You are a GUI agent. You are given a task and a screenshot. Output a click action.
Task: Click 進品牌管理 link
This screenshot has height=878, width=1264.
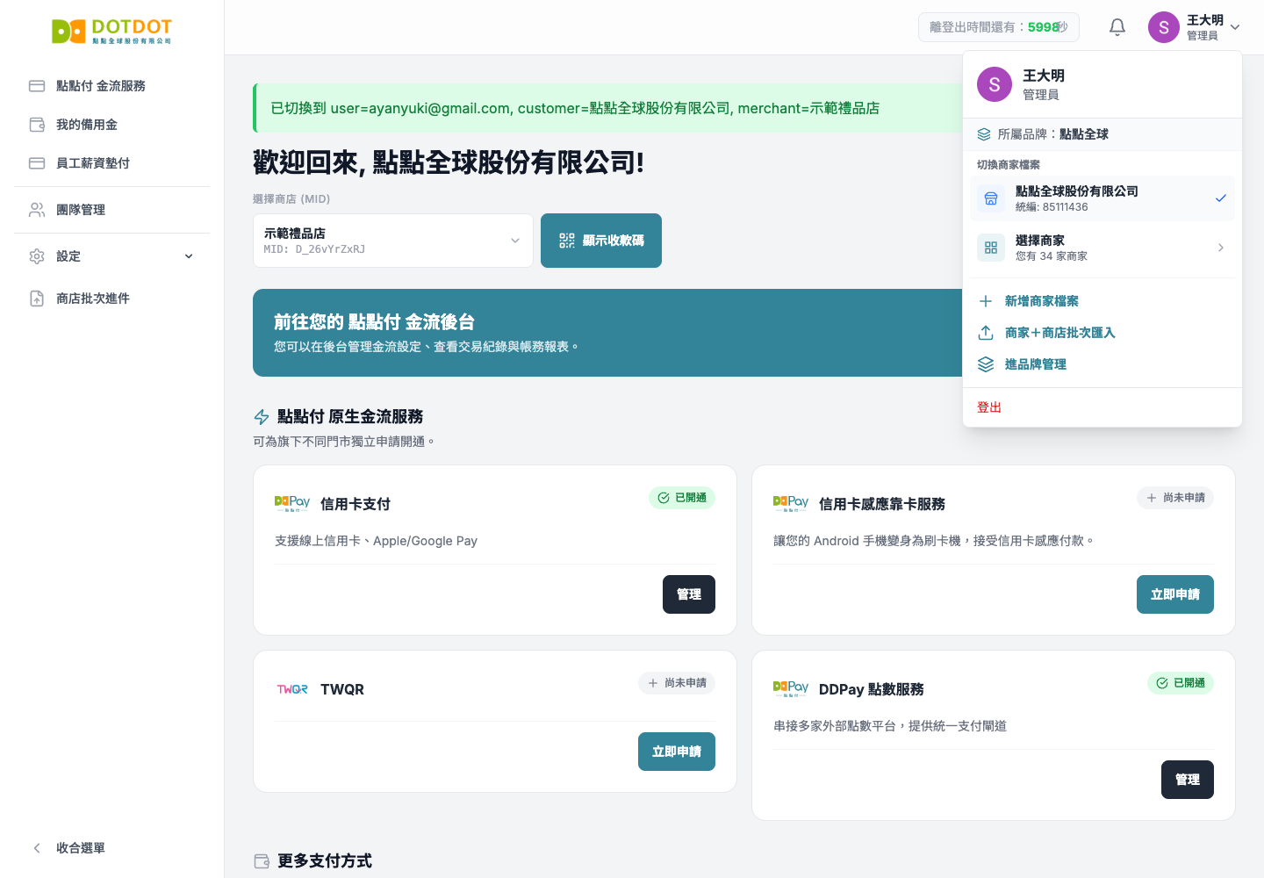(x=1036, y=364)
